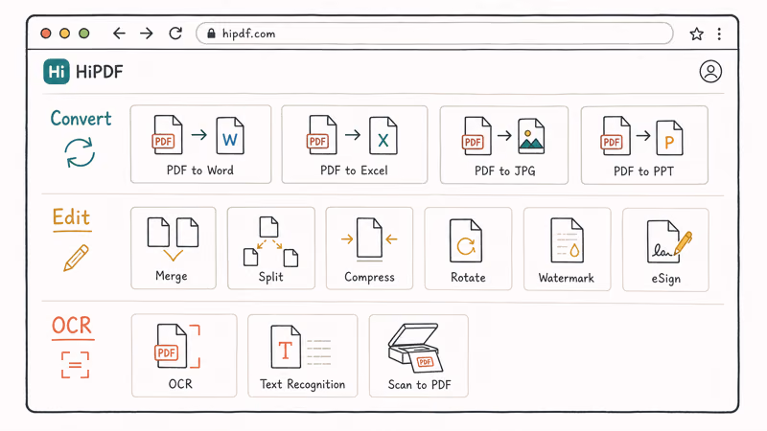The width and height of the screenshot is (767, 431).
Task: Open the PDF to Excel converter
Action: pyautogui.click(x=354, y=145)
